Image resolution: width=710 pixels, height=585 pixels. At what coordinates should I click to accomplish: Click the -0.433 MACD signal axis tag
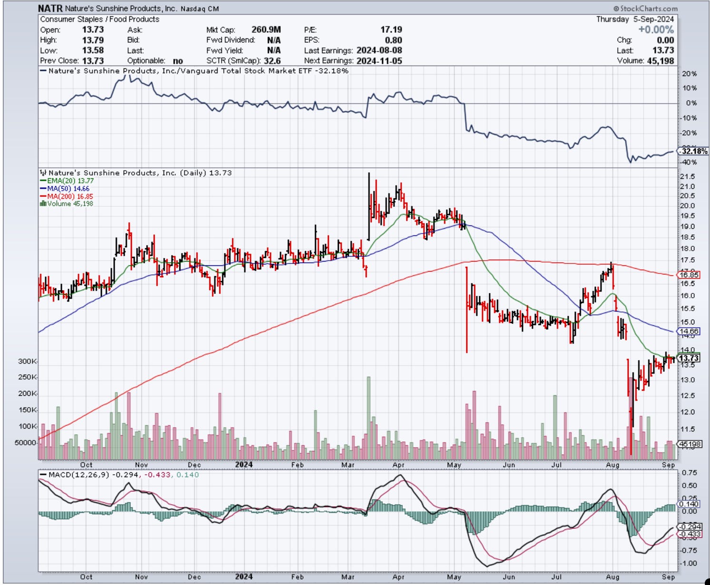[690, 534]
